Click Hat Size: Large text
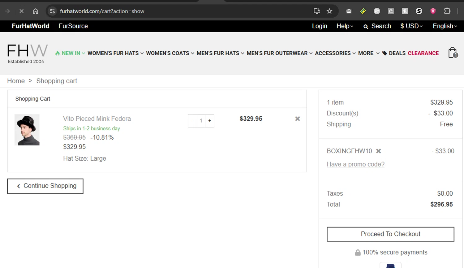The width and height of the screenshot is (464, 268). tap(84, 158)
